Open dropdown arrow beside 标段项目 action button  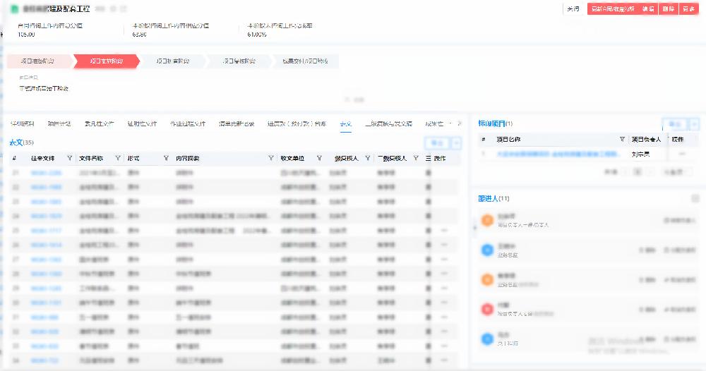(694, 124)
